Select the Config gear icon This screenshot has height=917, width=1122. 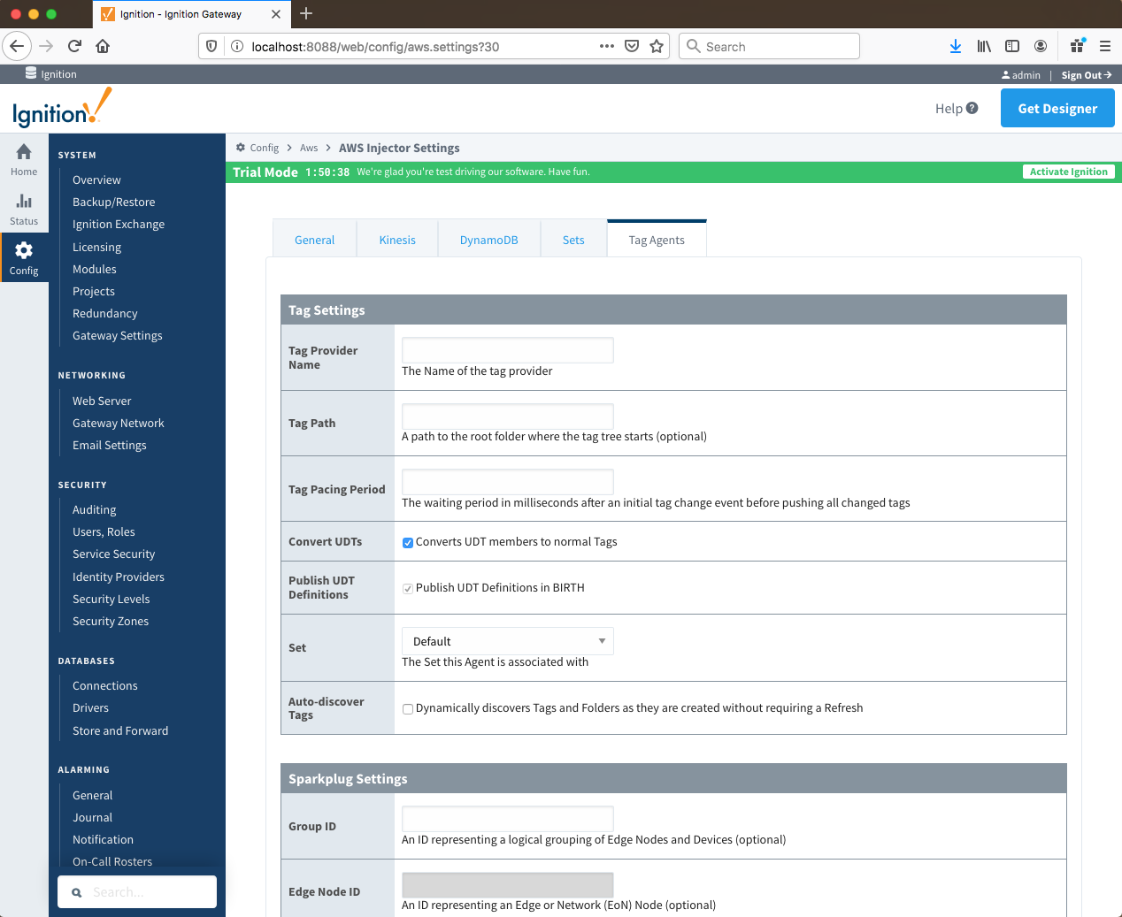tap(24, 251)
